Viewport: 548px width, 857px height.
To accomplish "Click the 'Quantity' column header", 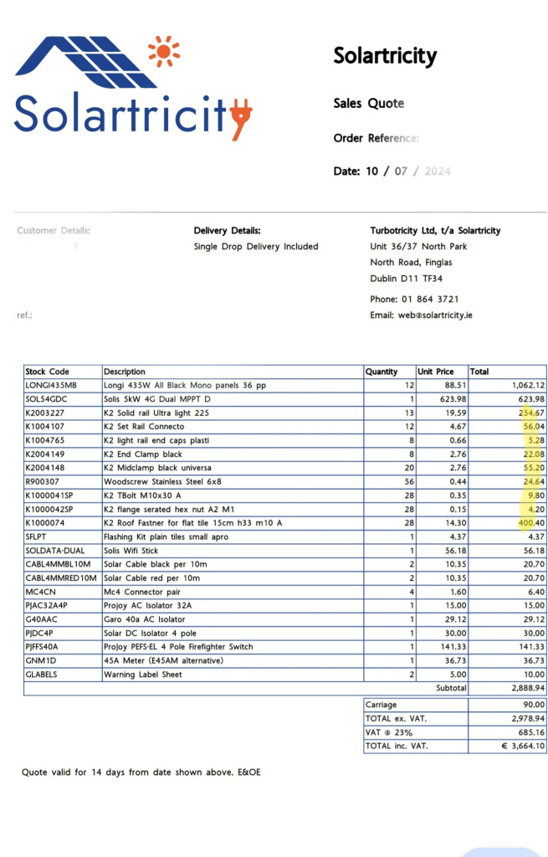I will [382, 372].
